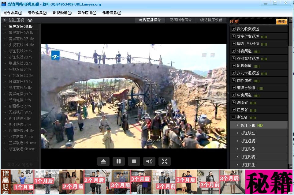294x195 pixels.
Task: Open the 影视频道(3) menu
Action: tap(62, 13)
